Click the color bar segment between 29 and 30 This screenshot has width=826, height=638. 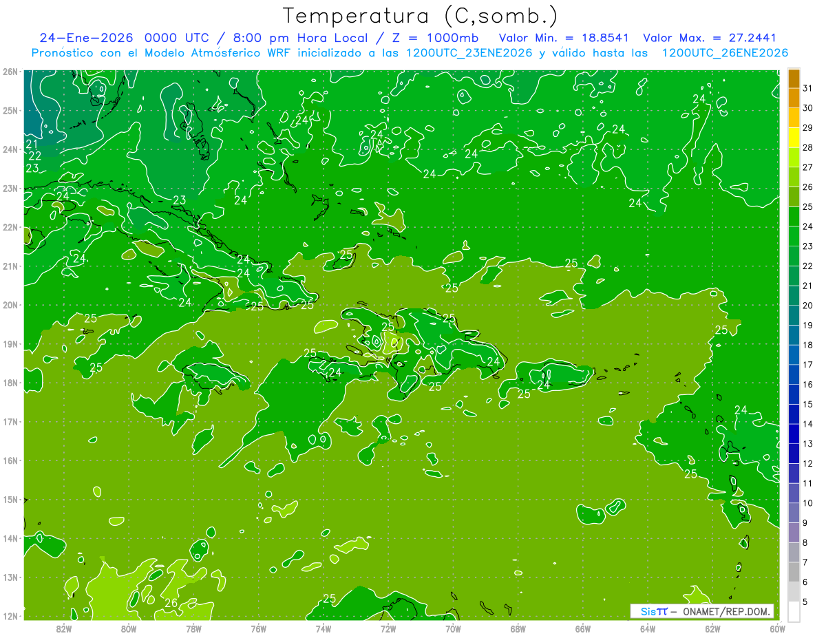(794, 118)
